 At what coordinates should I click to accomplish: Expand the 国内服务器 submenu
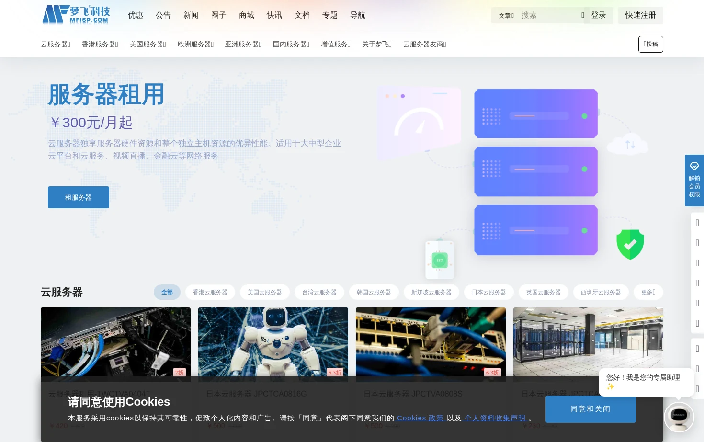291,44
